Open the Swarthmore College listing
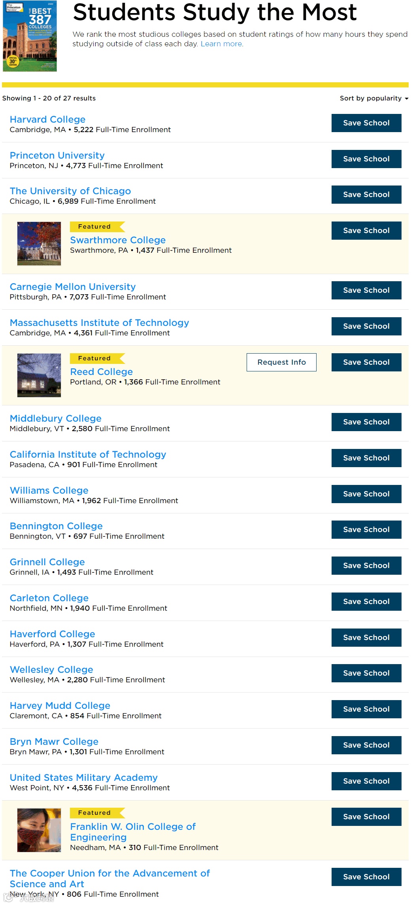The width and height of the screenshot is (413, 905). coord(118,240)
